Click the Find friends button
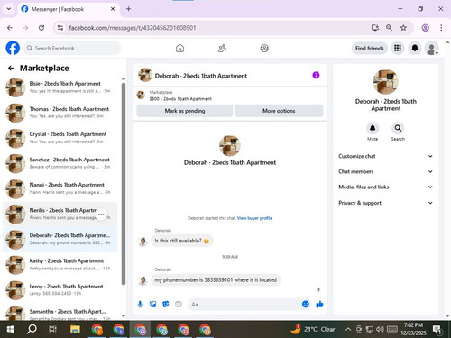The image size is (451, 338). coord(370,48)
